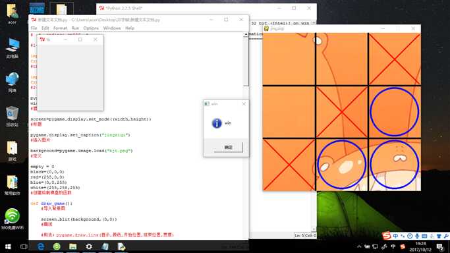Image resolution: width=450 pixels, height=253 pixels.
Task: Select the 常用软件 desktop icon
Action: pos(12,185)
